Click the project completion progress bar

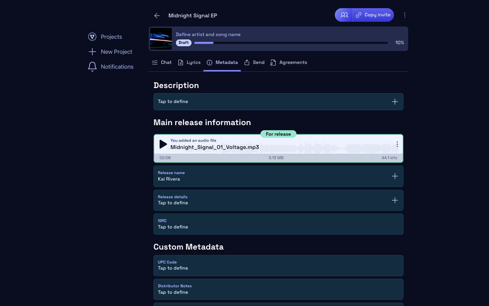291,43
